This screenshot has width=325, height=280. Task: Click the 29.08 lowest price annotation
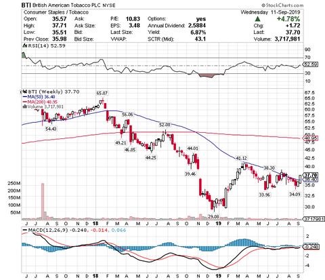tap(213, 216)
